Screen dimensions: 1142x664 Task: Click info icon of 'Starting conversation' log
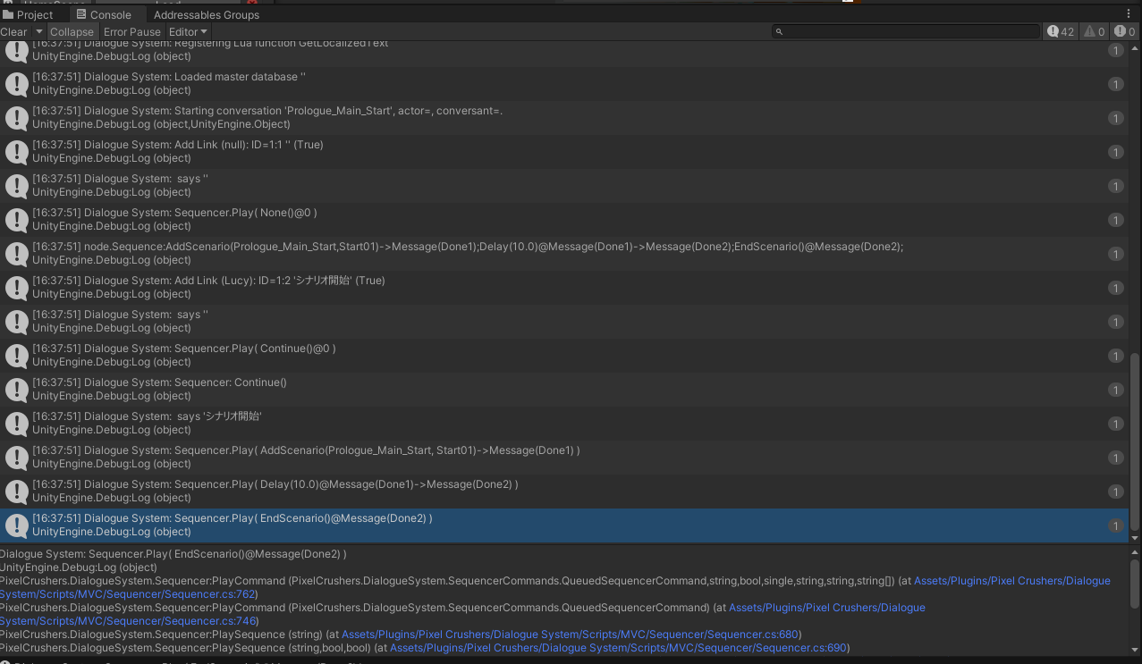point(16,118)
